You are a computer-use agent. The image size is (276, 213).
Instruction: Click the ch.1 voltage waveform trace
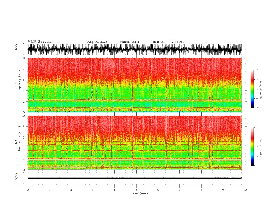134,49
